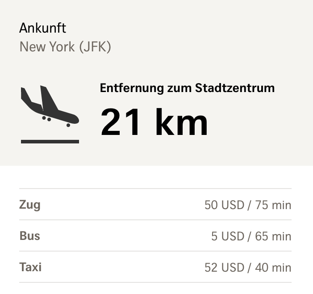
Task: Click the word Stadtzentrum
Action: click(x=235, y=88)
